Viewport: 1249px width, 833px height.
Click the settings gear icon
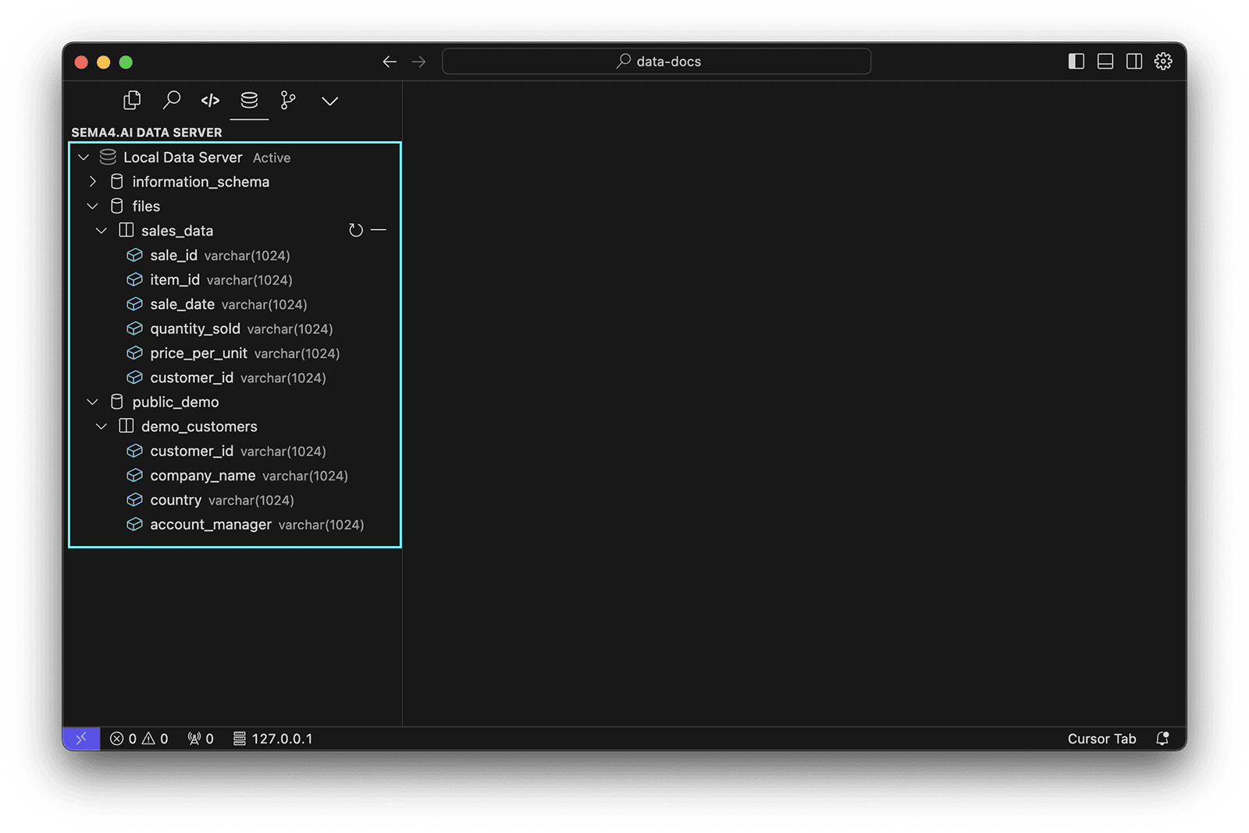[x=1163, y=61]
